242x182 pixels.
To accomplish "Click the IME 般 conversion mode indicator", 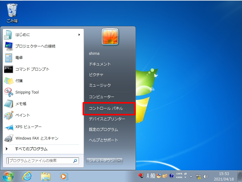I will (x=153, y=176).
